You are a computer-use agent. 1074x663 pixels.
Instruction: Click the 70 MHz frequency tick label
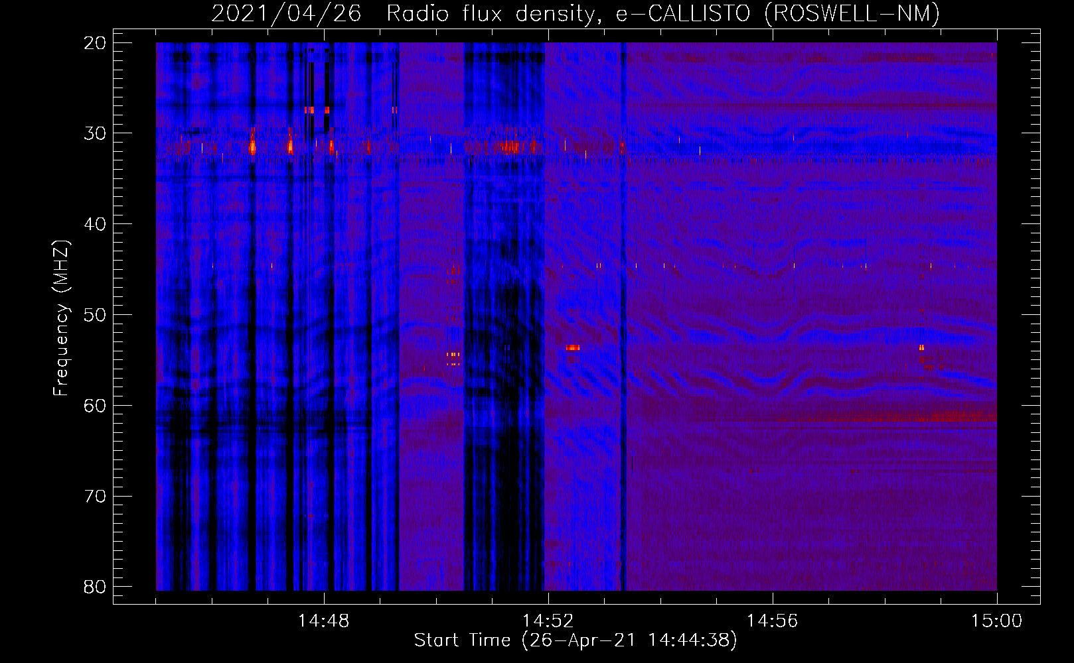pyautogui.click(x=95, y=497)
